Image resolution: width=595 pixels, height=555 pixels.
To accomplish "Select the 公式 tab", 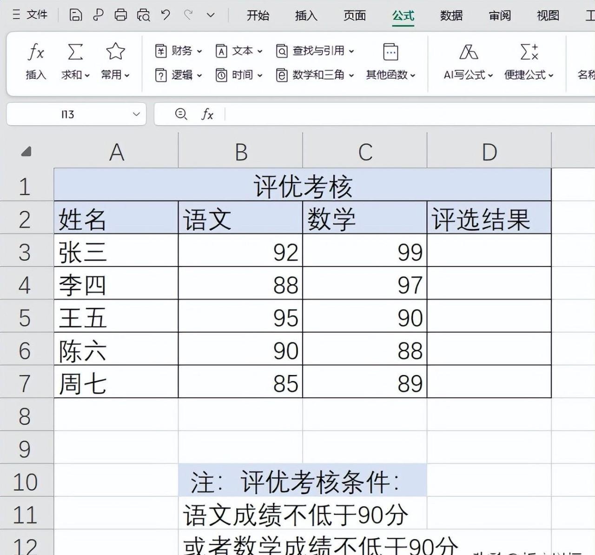I will (403, 16).
